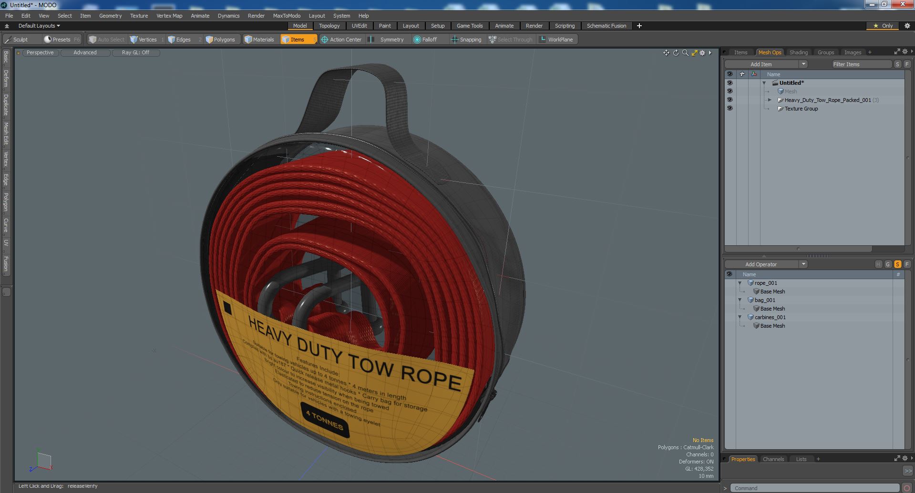
Task: Open the Advanced shading dropdown
Action: 85,53
